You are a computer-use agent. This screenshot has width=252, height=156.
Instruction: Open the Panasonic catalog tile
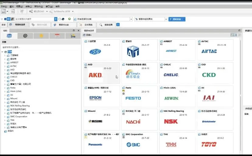pyautogui.click(x=102, y=143)
